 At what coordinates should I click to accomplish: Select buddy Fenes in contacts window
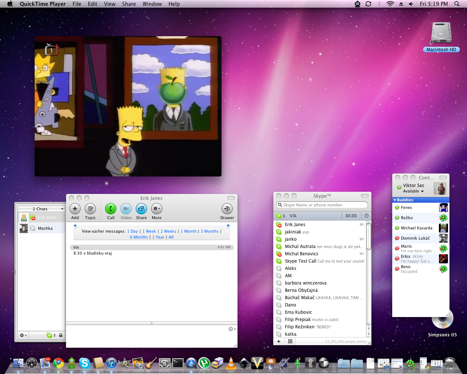(421, 207)
